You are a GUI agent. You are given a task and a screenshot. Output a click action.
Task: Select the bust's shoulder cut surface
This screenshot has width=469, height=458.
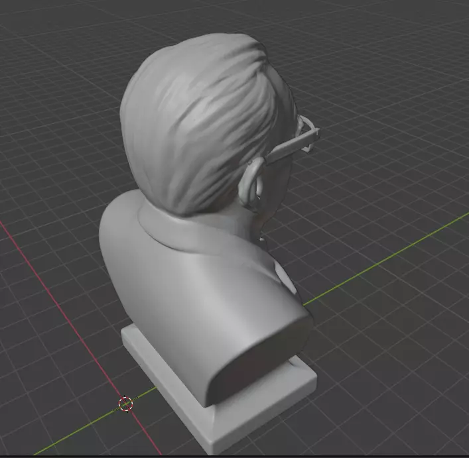259,360
